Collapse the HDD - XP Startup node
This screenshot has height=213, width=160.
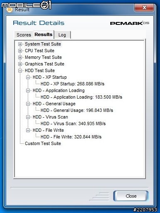pyautogui.click(x=28, y=77)
